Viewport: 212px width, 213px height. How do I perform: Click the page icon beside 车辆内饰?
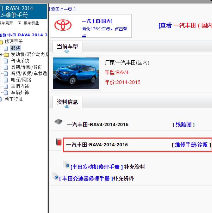[x=6, y=86]
